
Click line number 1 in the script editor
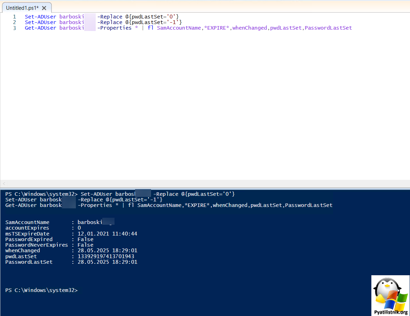[14, 17]
